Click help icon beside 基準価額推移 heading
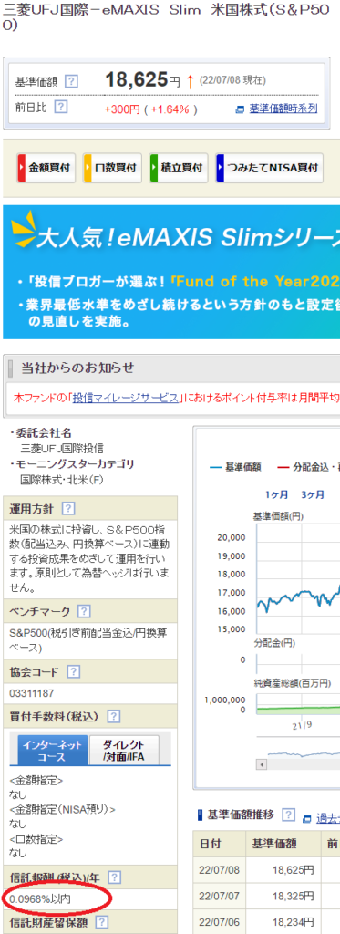This screenshot has width=340, height=934. pos(289,815)
